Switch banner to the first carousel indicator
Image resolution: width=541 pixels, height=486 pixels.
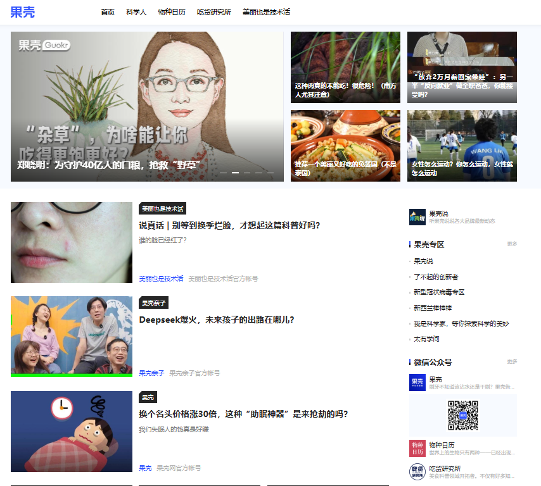click(224, 173)
